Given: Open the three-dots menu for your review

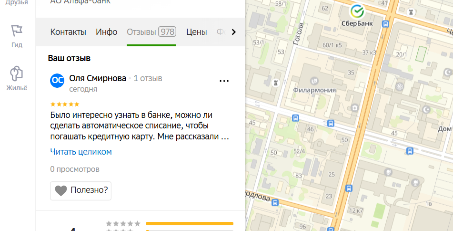Looking at the screenshot, I should [x=224, y=81].
